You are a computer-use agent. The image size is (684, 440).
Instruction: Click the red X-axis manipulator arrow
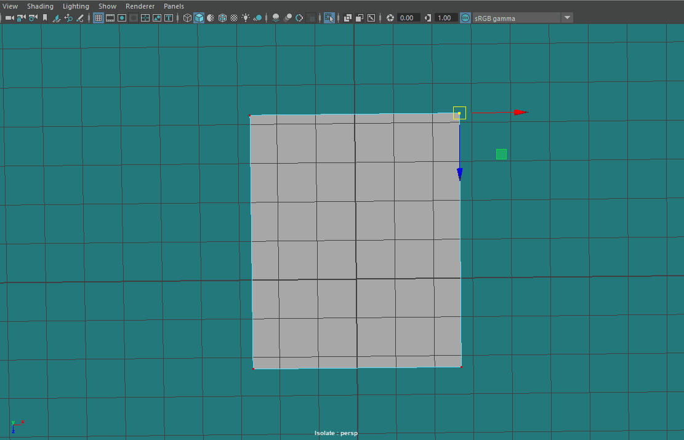click(520, 113)
